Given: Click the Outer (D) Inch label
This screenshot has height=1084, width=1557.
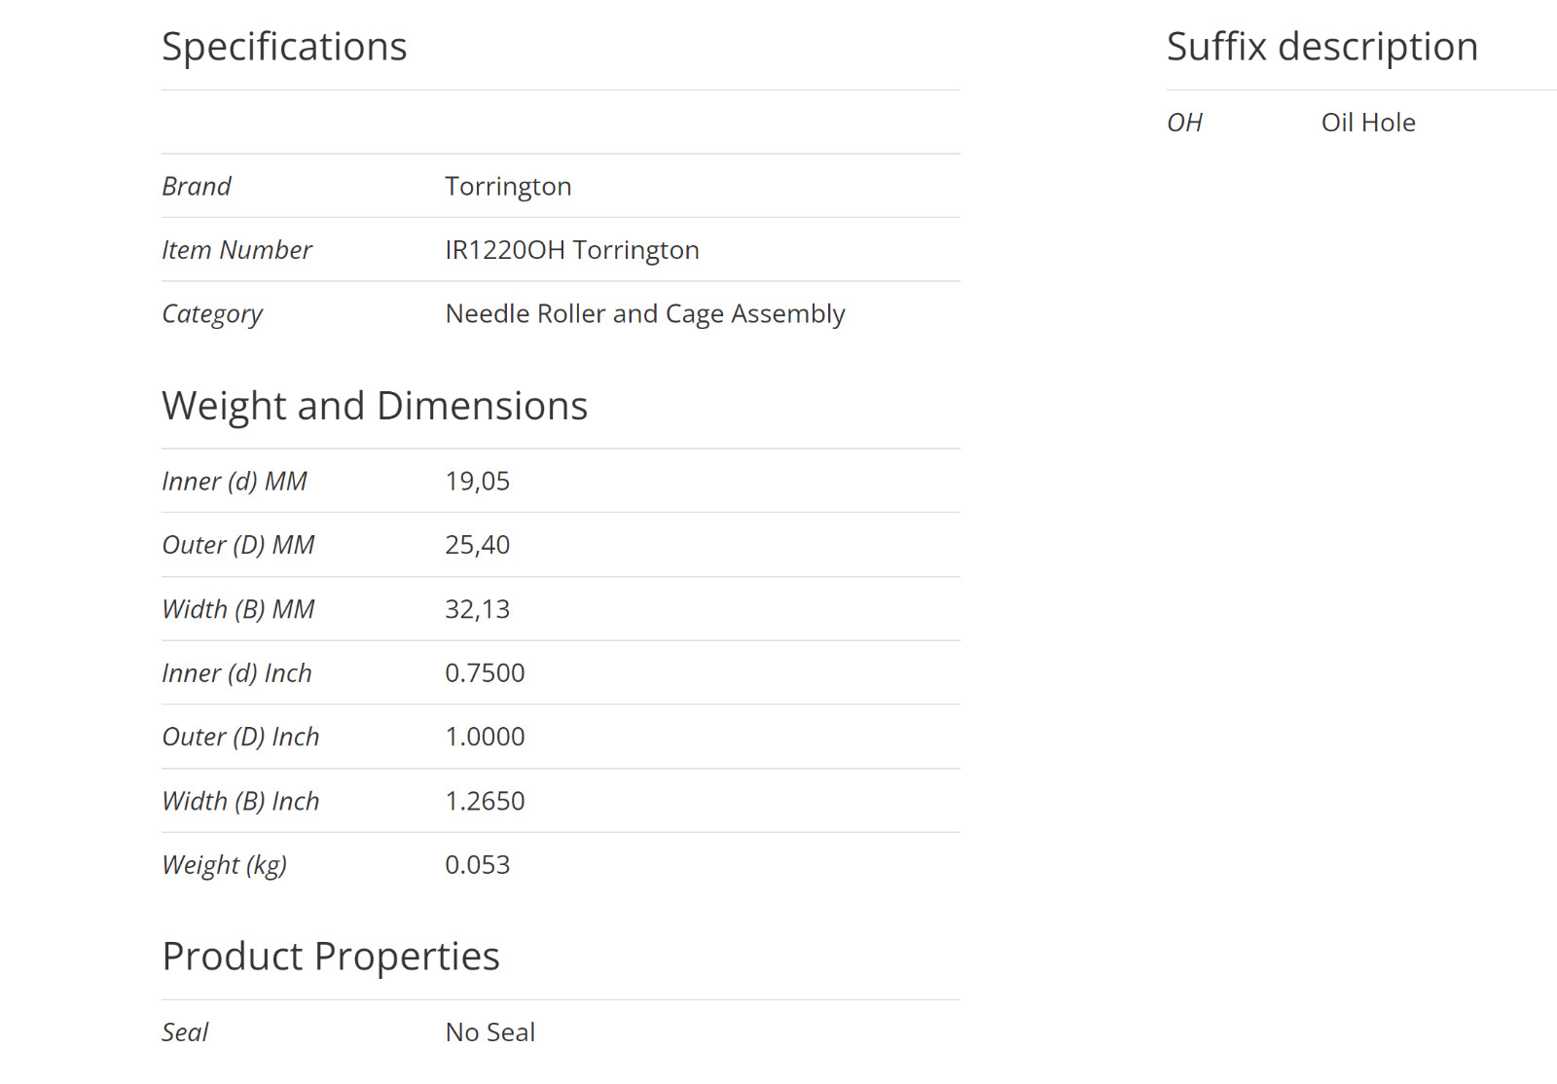Looking at the screenshot, I should 240,737.
